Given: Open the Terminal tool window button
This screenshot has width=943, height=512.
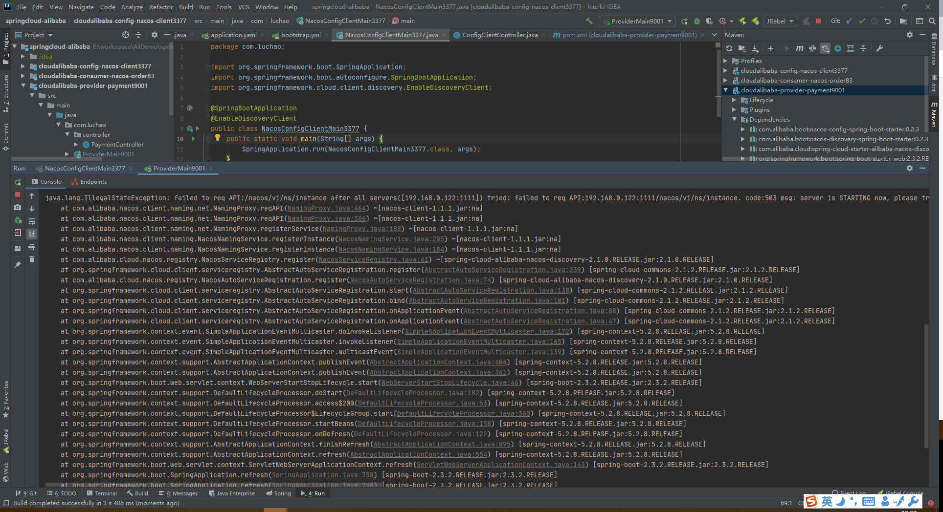Looking at the screenshot, I should [x=102, y=493].
